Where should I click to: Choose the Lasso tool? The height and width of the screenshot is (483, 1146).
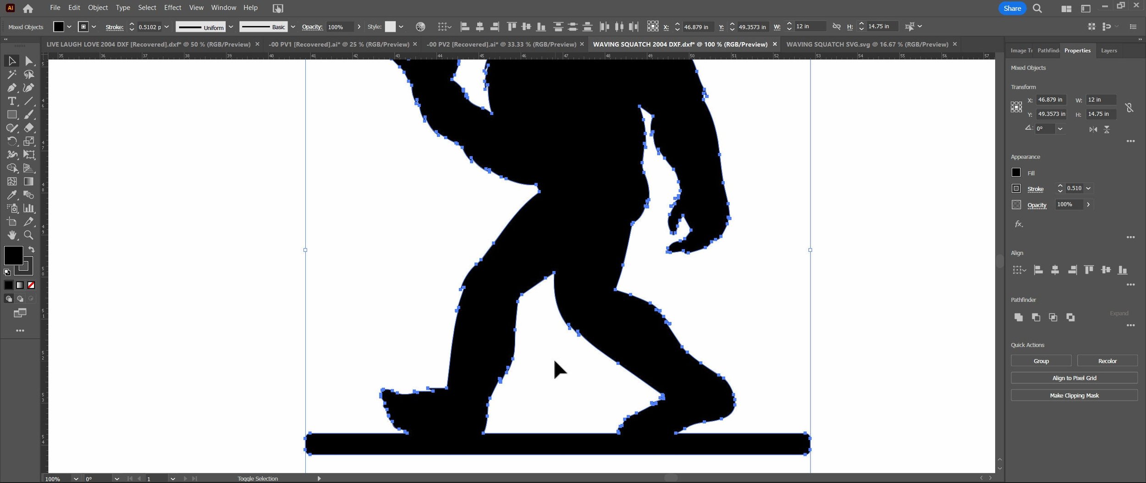pos(29,74)
